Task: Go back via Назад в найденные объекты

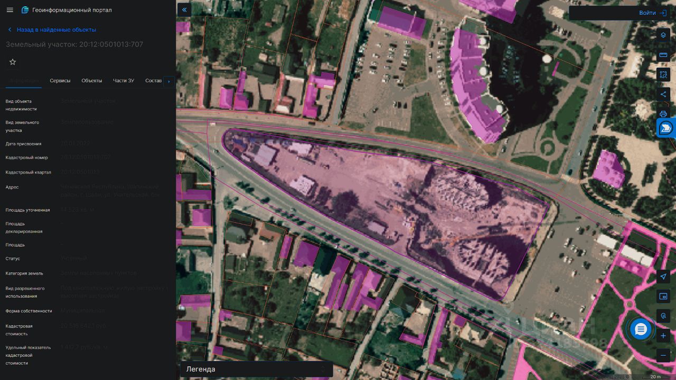Action: [x=52, y=30]
